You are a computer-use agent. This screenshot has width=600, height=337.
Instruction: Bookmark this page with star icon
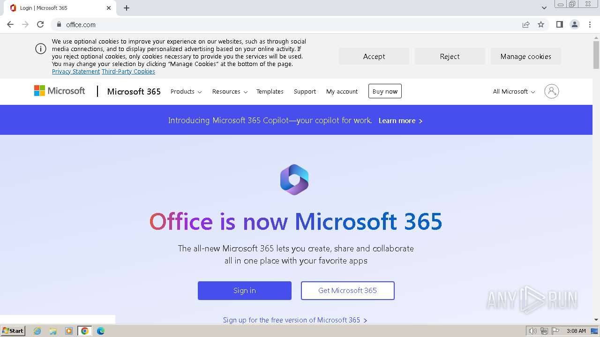[x=541, y=24]
